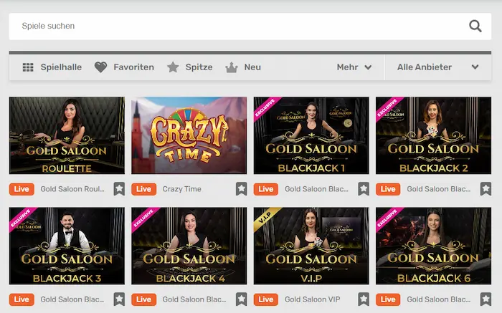Click the 'Gold Saloon Roul...' title text
This screenshot has height=313, width=502.
pyautogui.click(x=72, y=189)
